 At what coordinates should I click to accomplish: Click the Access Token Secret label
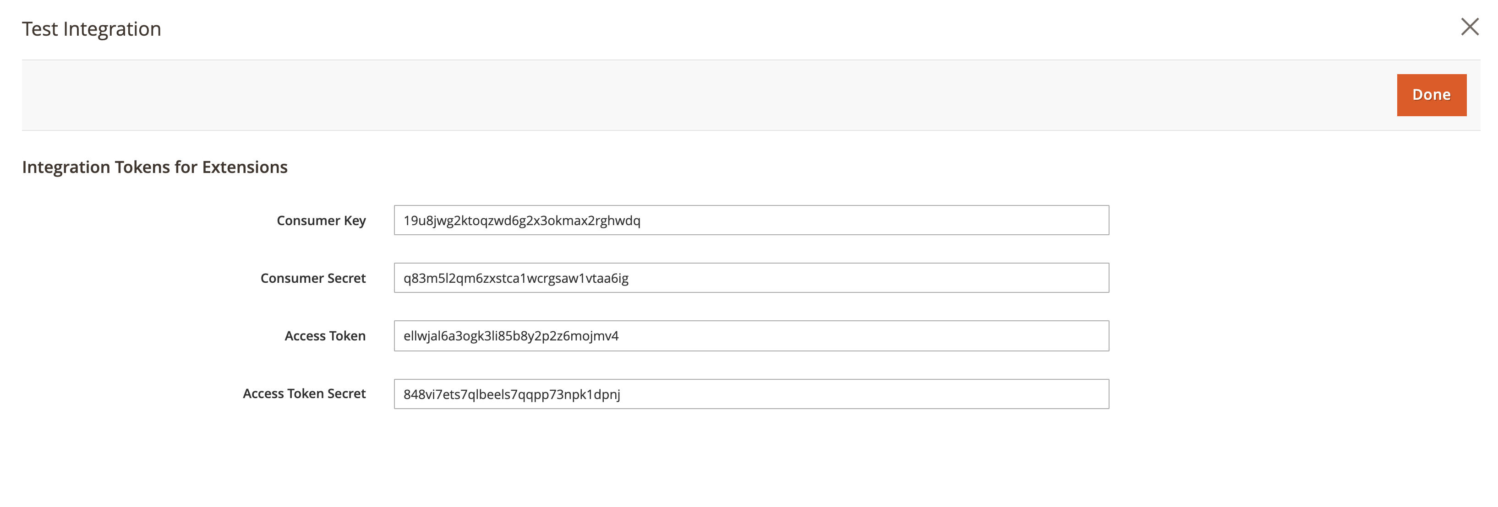click(304, 394)
